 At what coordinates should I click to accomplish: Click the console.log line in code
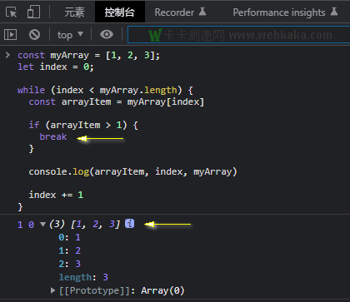(x=132, y=171)
